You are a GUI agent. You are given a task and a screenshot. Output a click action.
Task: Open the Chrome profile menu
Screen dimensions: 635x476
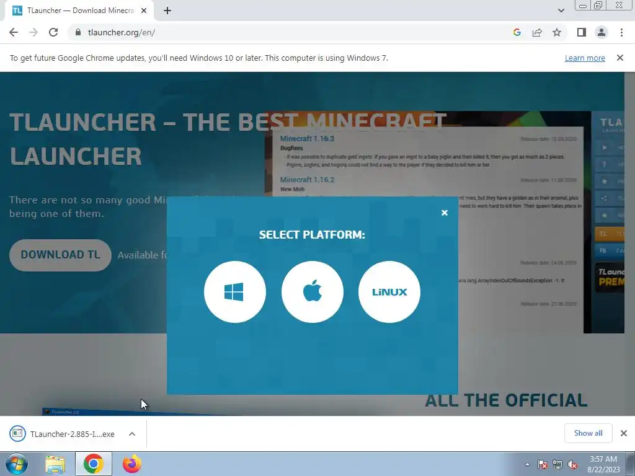(602, 32)
